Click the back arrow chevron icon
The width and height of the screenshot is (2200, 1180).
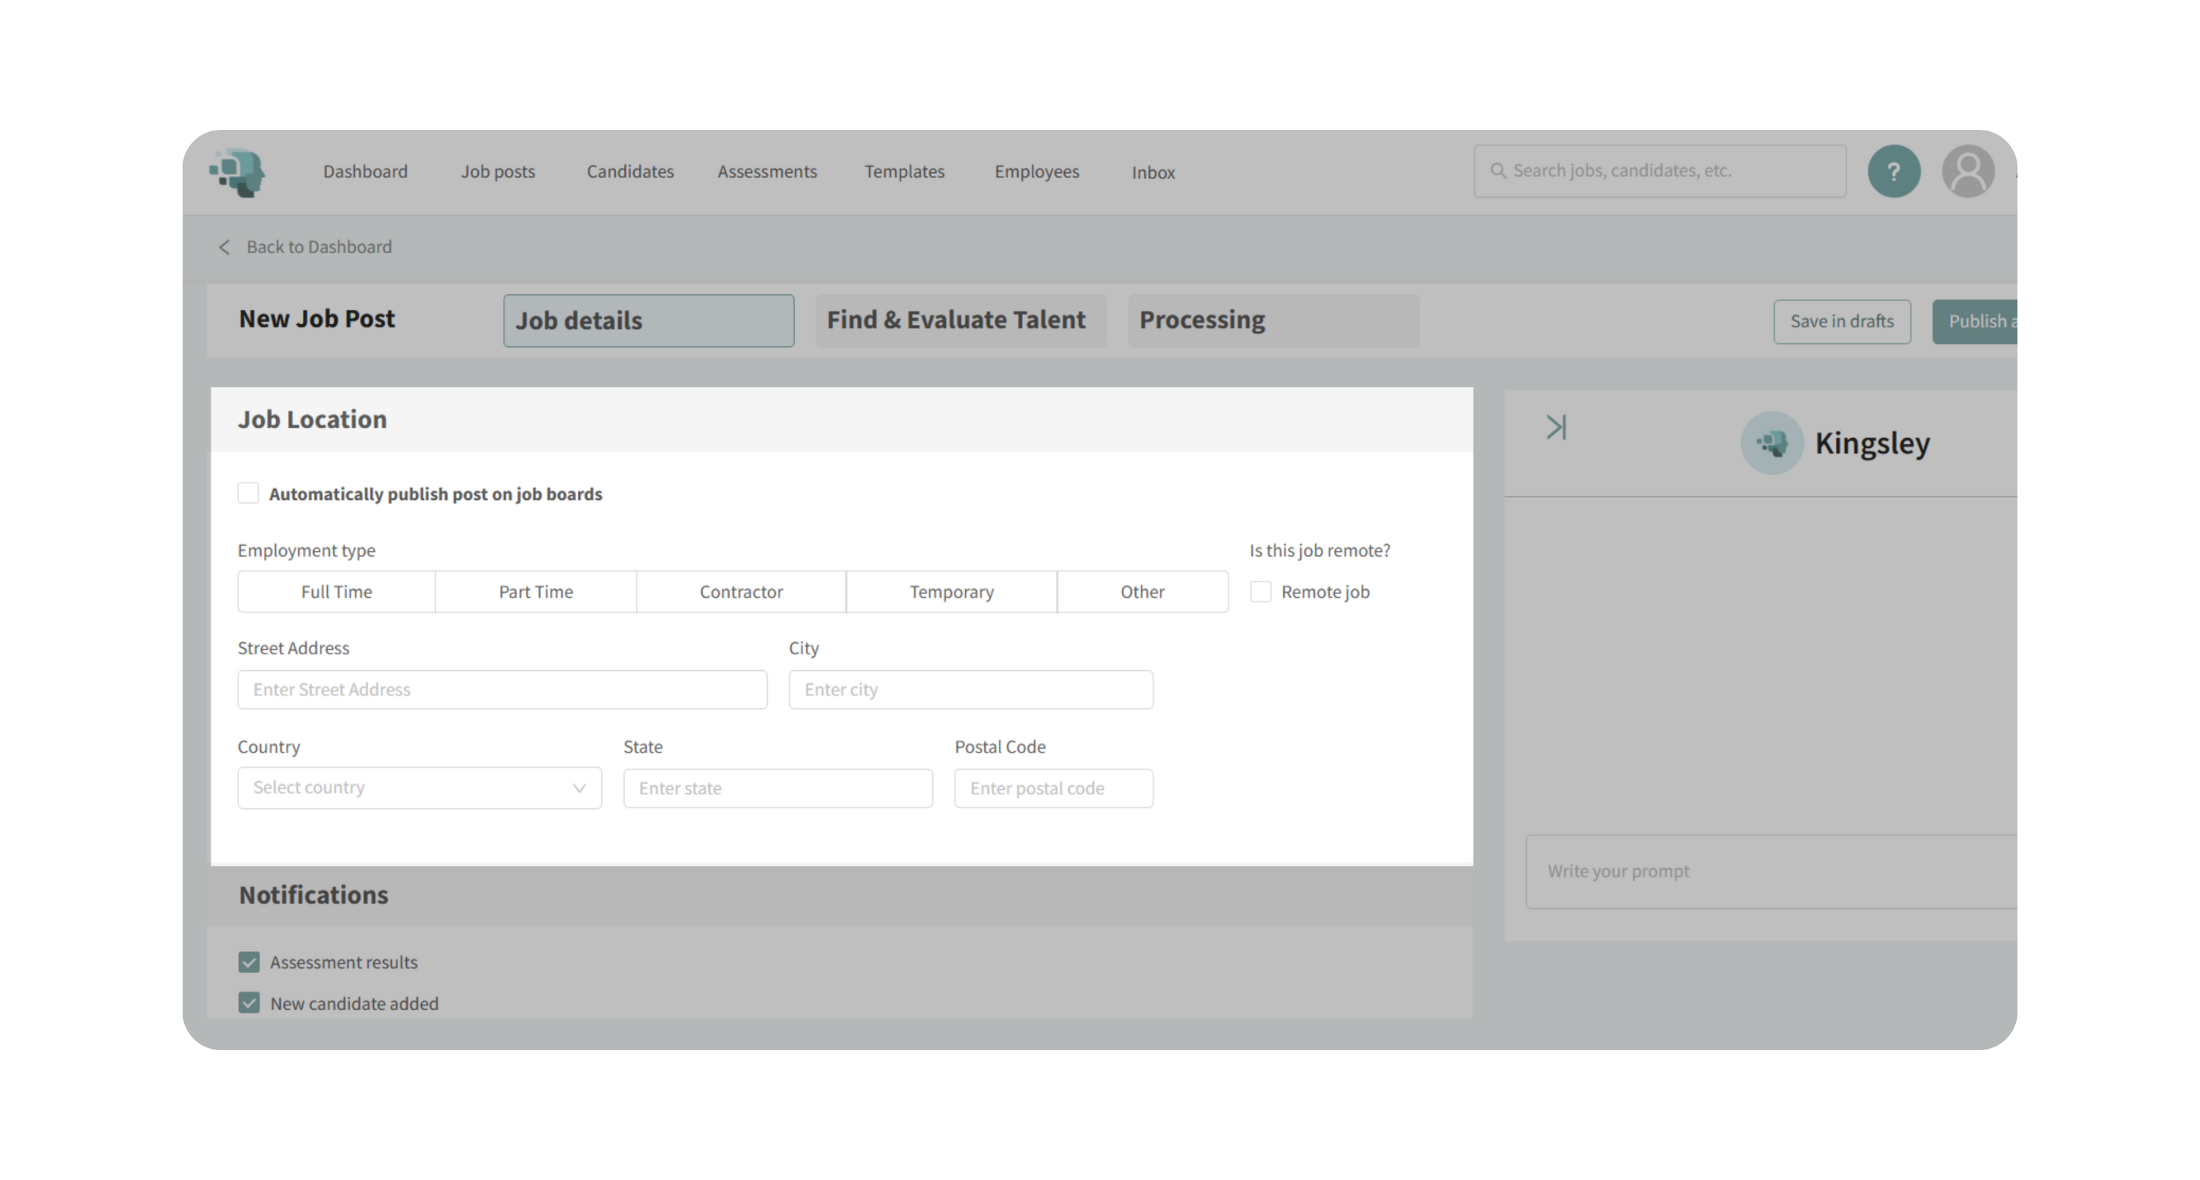(x=224, y=248)
